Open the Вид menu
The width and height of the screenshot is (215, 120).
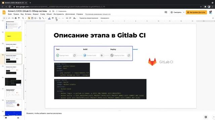click(x=22, y=14)
